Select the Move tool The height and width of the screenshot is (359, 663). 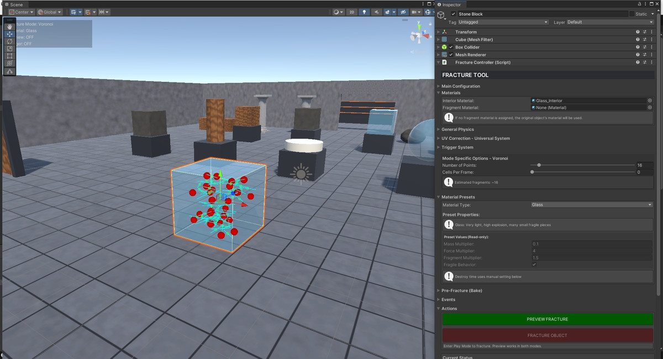[x=10, y=34]
